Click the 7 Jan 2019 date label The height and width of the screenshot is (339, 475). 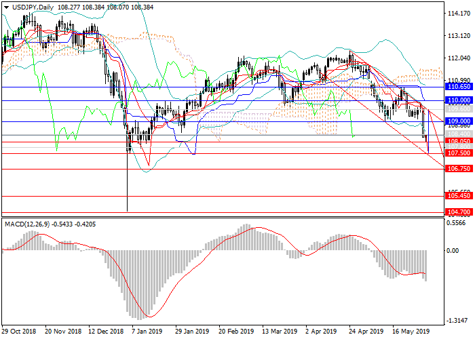click(148, 332)
